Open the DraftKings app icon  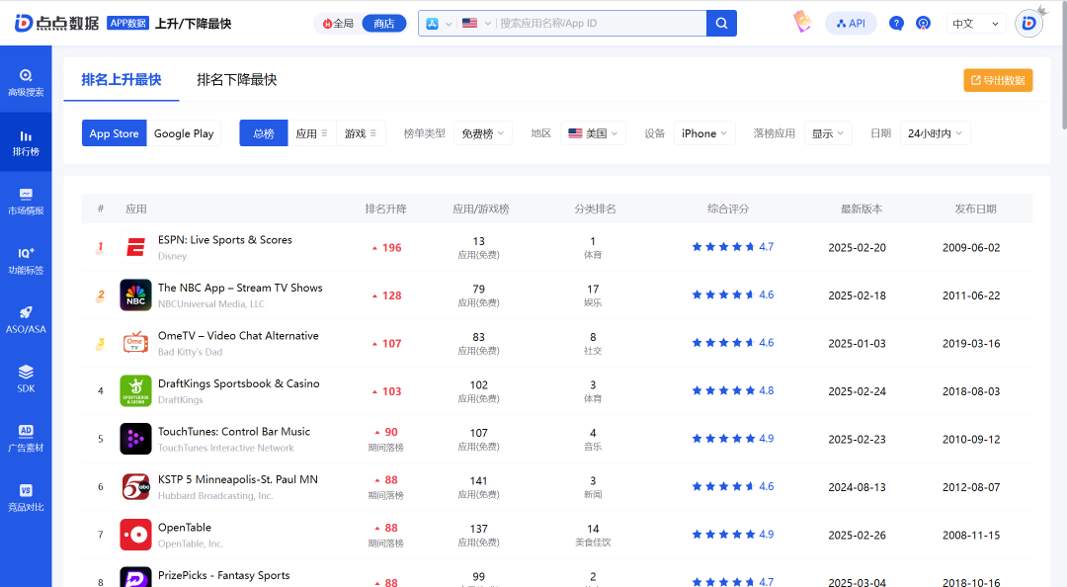(136, 391)
